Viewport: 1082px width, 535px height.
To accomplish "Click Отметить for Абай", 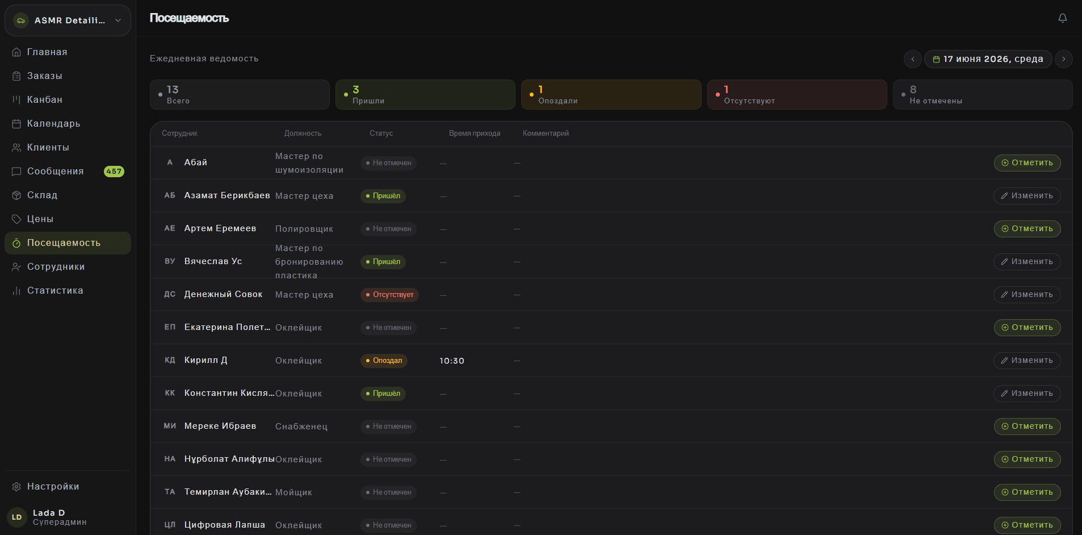I will [x=1027, y=163].
